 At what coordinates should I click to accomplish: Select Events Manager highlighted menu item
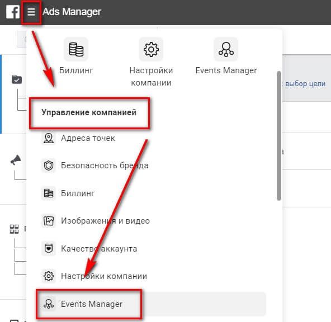(151, 304)
